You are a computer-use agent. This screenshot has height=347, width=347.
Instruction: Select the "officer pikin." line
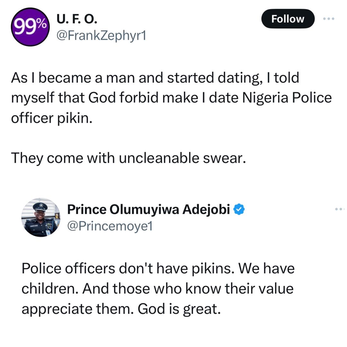(52, 118)
